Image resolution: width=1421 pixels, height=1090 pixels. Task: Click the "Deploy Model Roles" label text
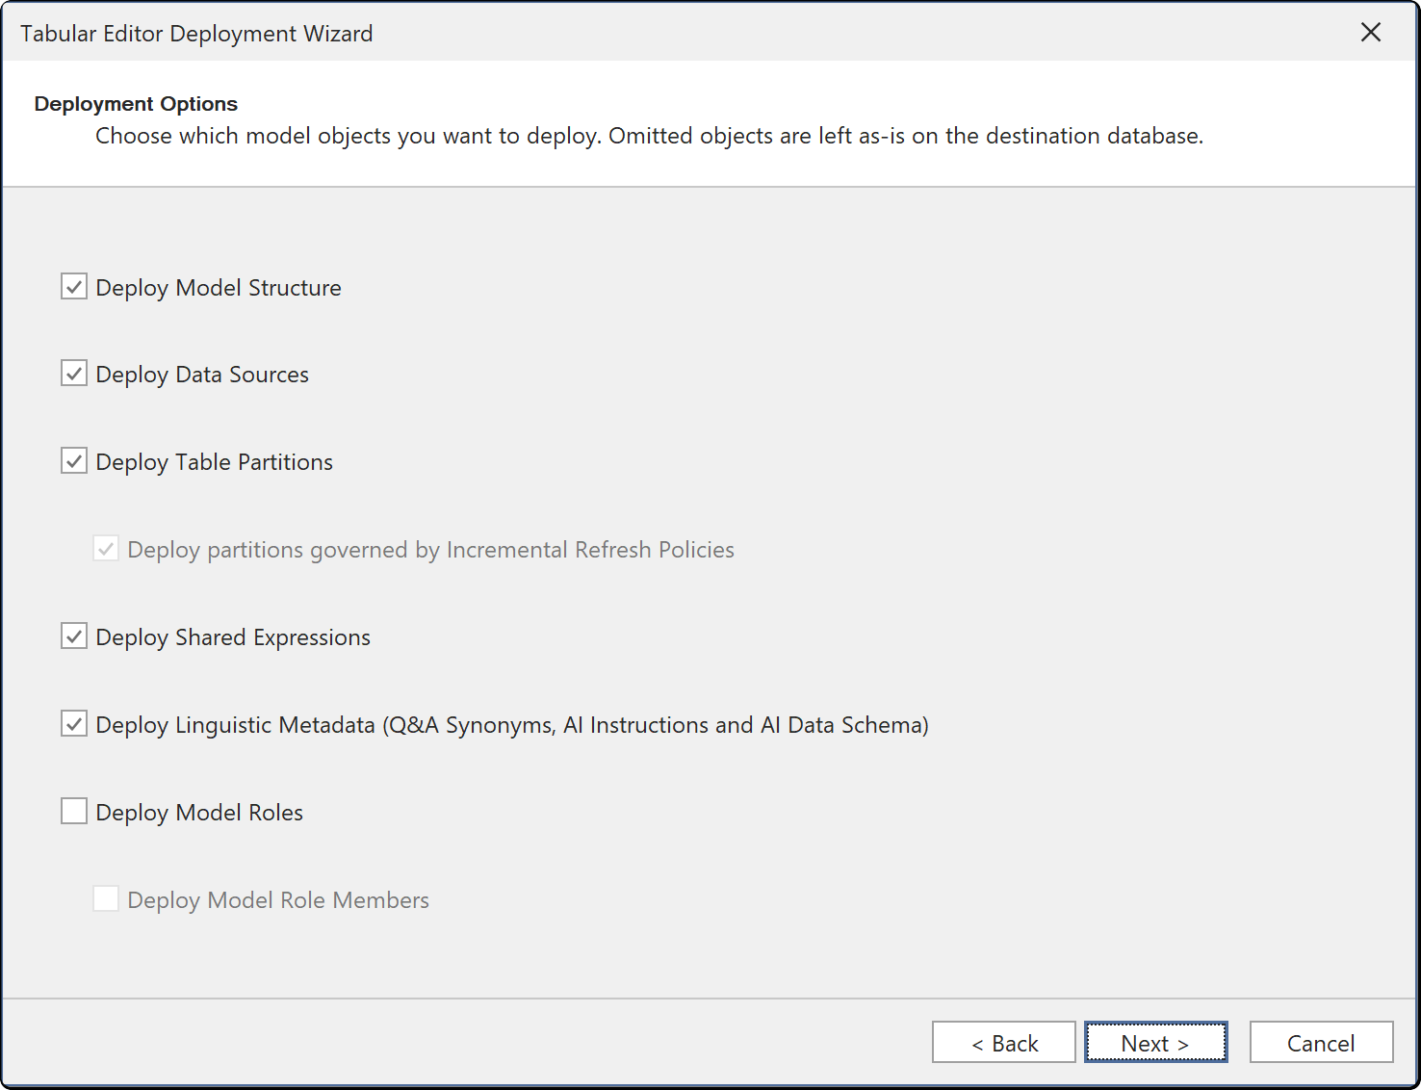pyautogui.click(x=199, y=813)
